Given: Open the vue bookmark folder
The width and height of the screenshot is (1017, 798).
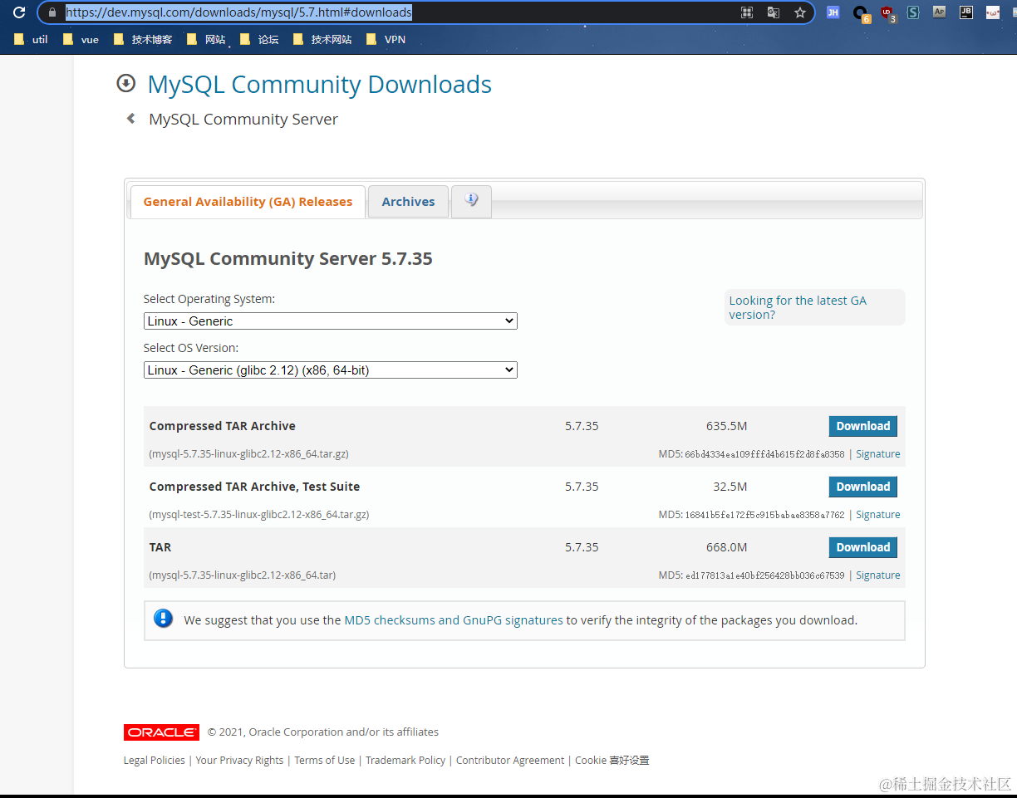Looking at the screenshot, I should click(81, 39).
